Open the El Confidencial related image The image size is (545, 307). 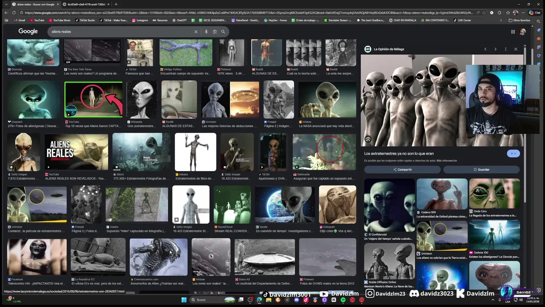389,206
